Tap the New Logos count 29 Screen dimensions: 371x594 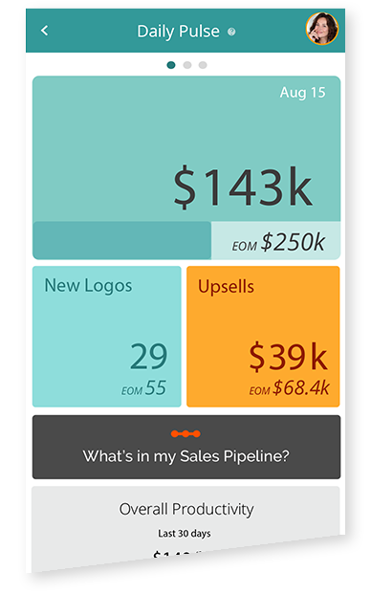pyautogui.click(x=149, y=357)
